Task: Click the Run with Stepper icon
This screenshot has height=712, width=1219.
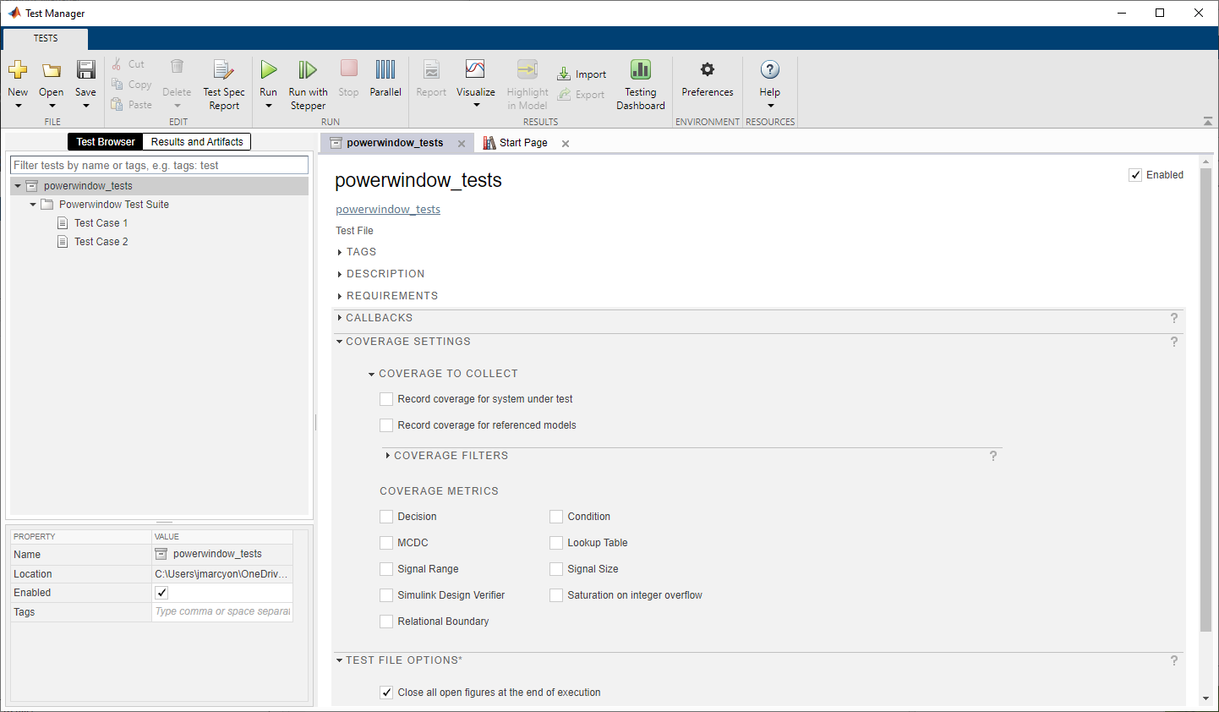Action: 308,70
